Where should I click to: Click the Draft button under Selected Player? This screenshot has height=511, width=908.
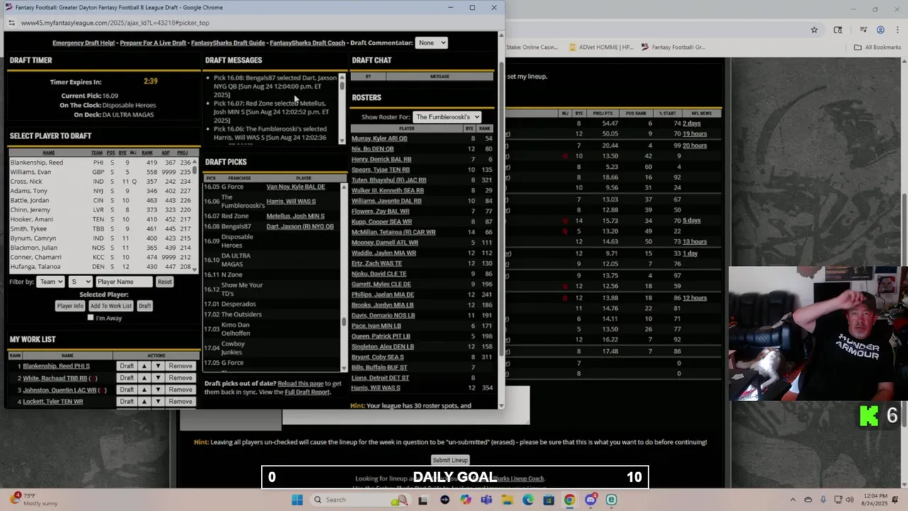point(145,306)
